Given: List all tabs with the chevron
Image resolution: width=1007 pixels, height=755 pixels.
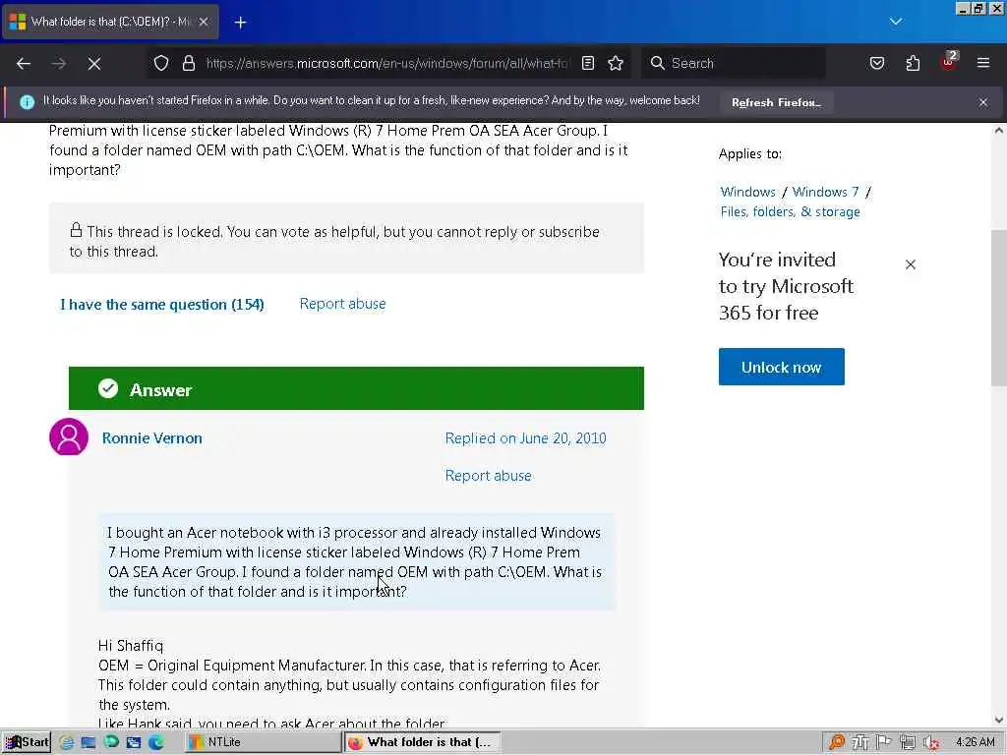Looking at the screenshot, I should click(896, 22).
